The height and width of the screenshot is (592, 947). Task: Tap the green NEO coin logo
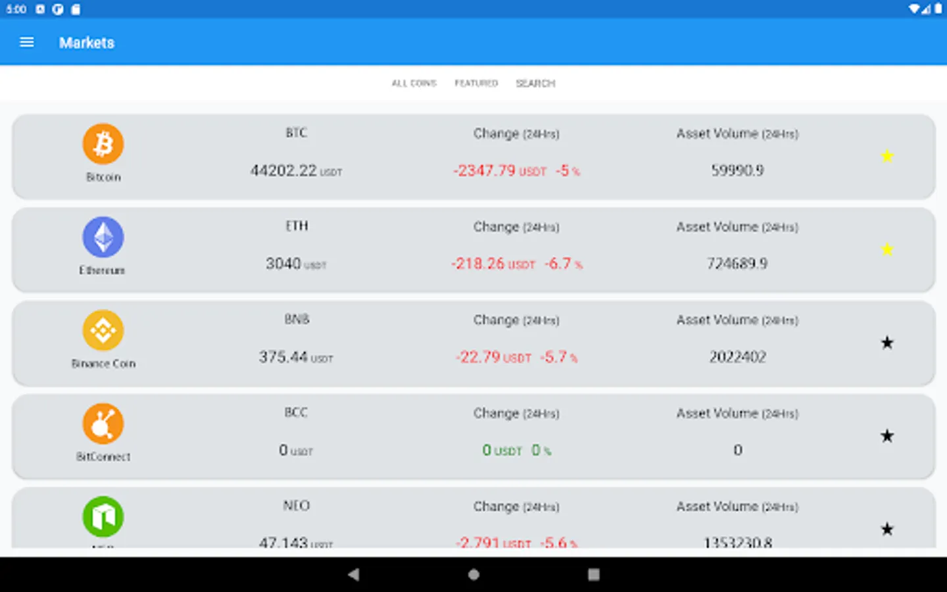click(x=103, y=517)
